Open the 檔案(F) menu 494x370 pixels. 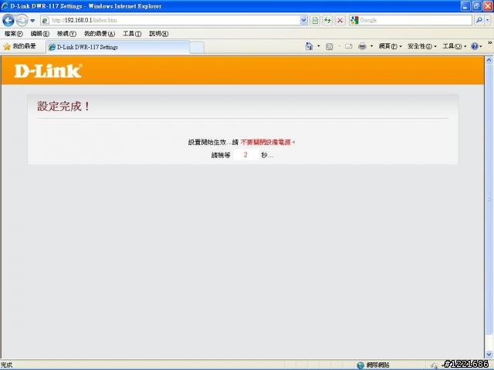tap(14, 34)
